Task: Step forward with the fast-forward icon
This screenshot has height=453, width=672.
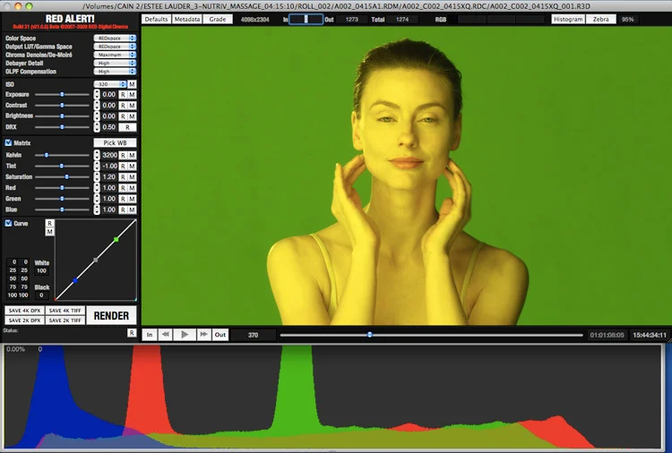Action: (203, 335)
